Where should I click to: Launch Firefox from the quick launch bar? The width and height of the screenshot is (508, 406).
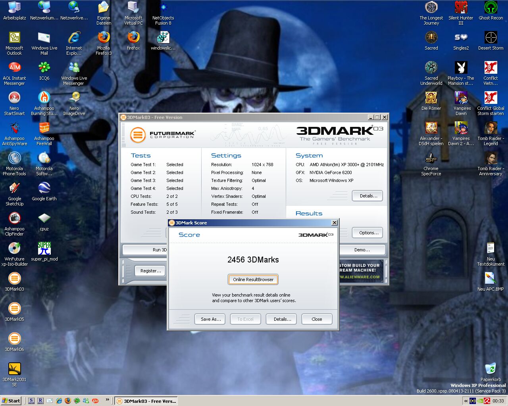(x=68, y=401)
